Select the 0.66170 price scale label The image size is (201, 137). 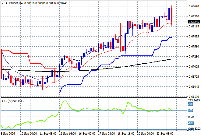pyautogui.click(x=194, y=97)
